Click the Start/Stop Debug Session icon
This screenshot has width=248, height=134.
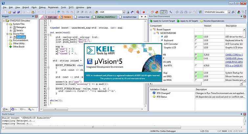click(x=138, y=12)
